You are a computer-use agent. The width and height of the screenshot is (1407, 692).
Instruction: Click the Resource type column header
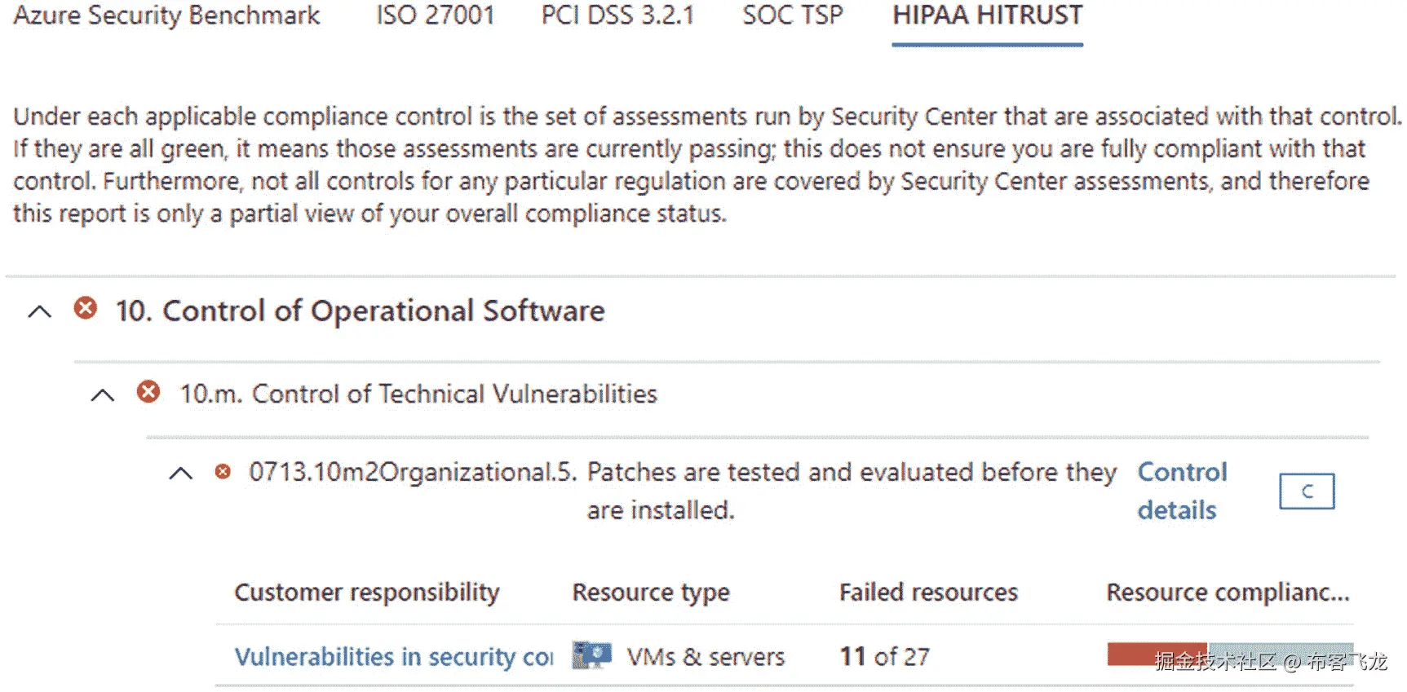point(650,593)
